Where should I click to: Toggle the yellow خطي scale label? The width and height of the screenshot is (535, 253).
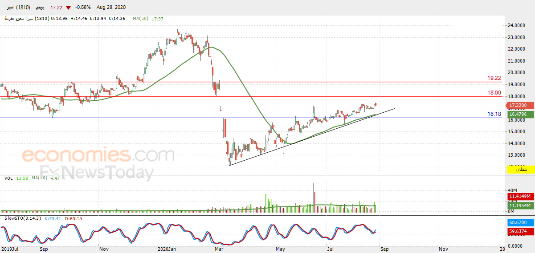[x=519, y=170]
